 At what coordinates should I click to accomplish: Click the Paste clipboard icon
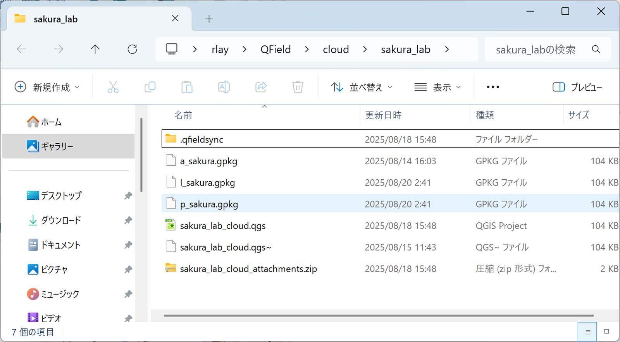pyautogui.click(x=187, y=87)
